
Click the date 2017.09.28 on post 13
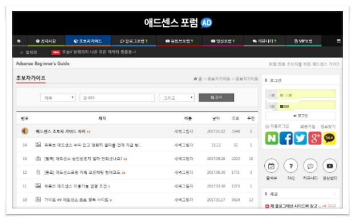click(x=216, y=159)
